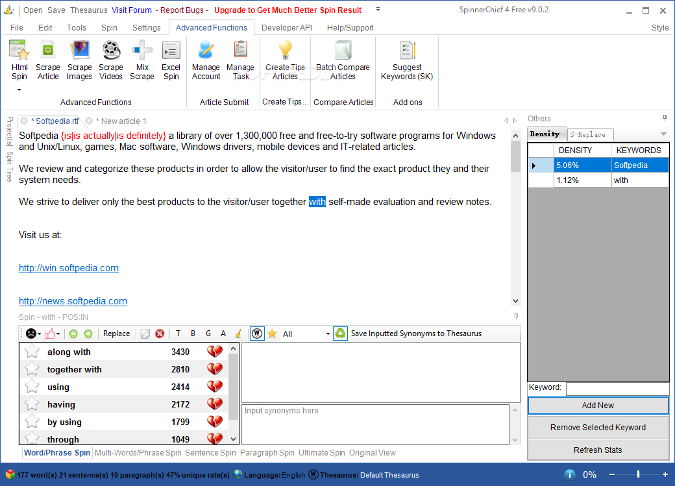Image resolution: width=675 pixels, height=486 pixels.
Task: Click broken heart next to 'along with'
Action: pyautogui.click(x=215, y=352)
